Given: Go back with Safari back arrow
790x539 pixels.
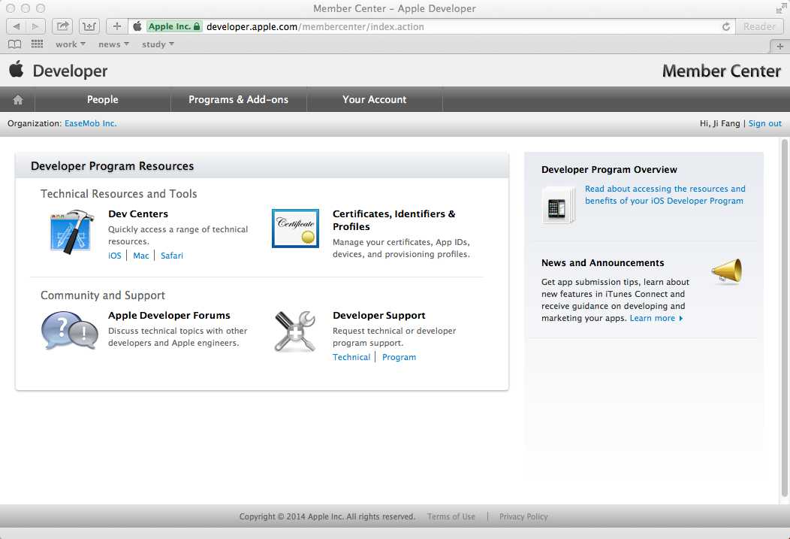Looking at the screenshot, I should click(16, 26).
